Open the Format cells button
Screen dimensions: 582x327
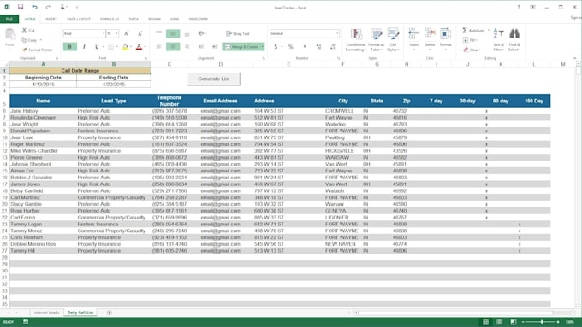point(445,39)
